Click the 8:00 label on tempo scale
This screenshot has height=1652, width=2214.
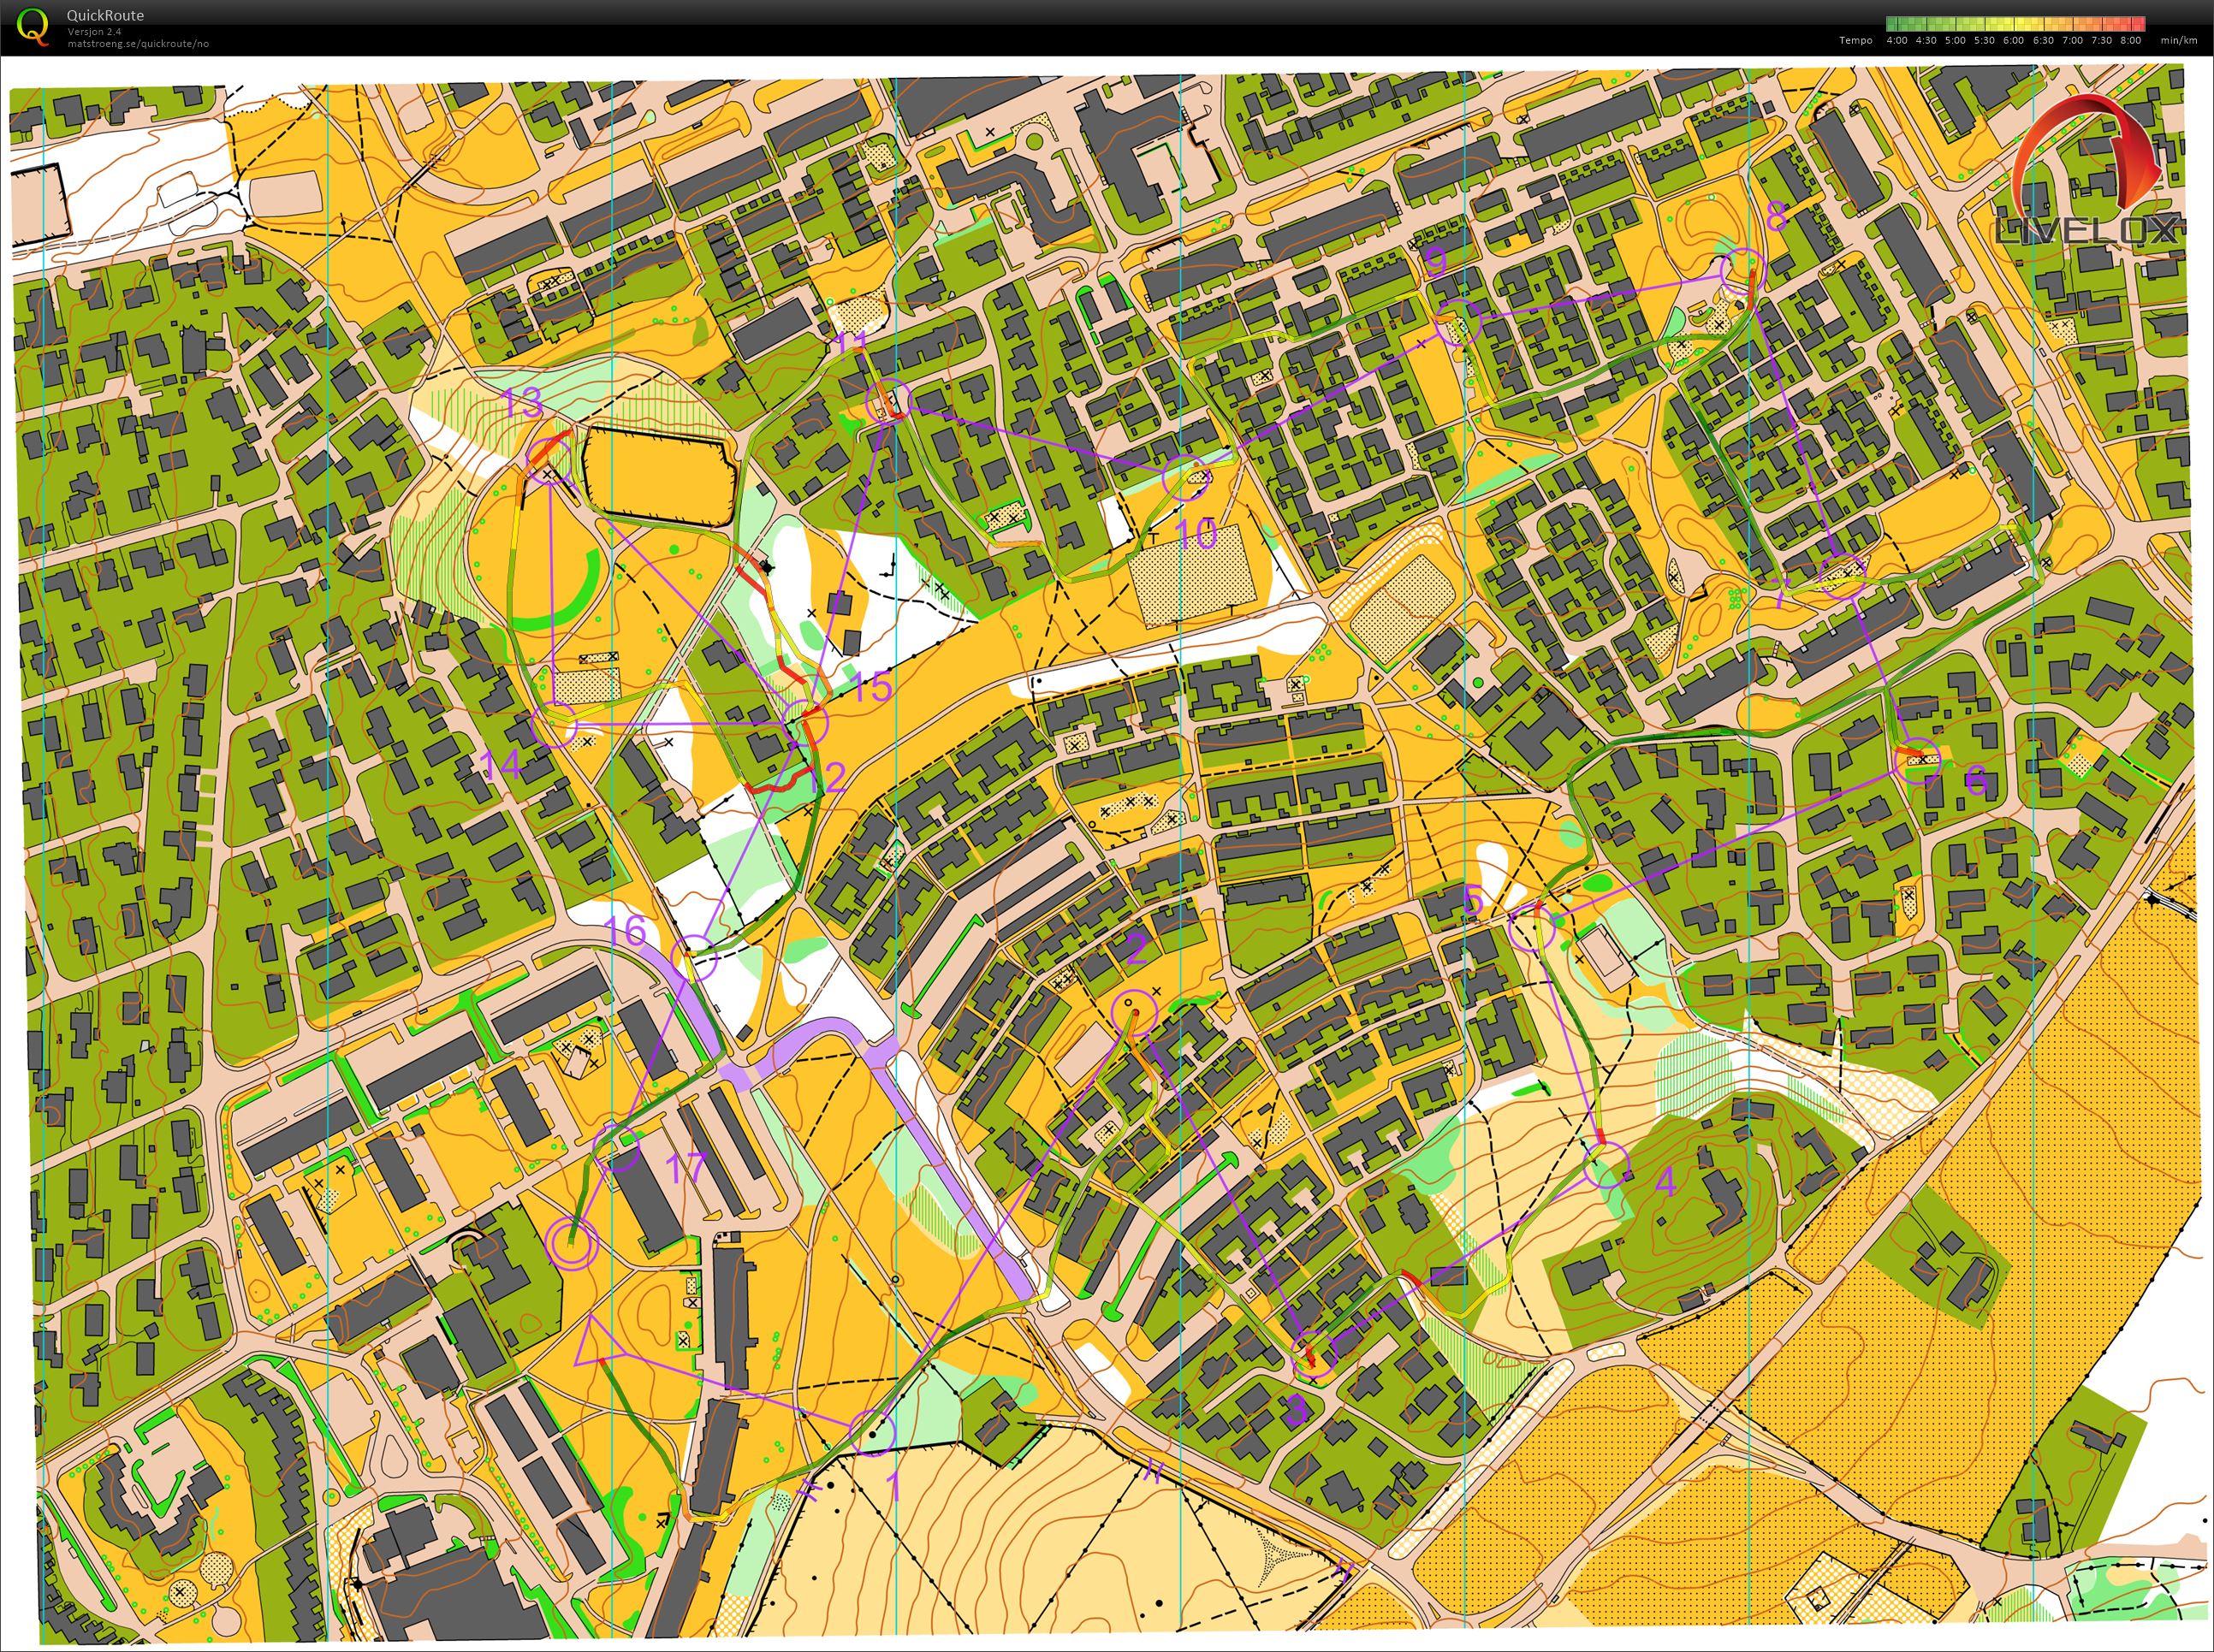(x=2130, y=41)
